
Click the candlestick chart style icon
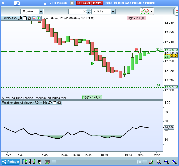click(46, 3)
